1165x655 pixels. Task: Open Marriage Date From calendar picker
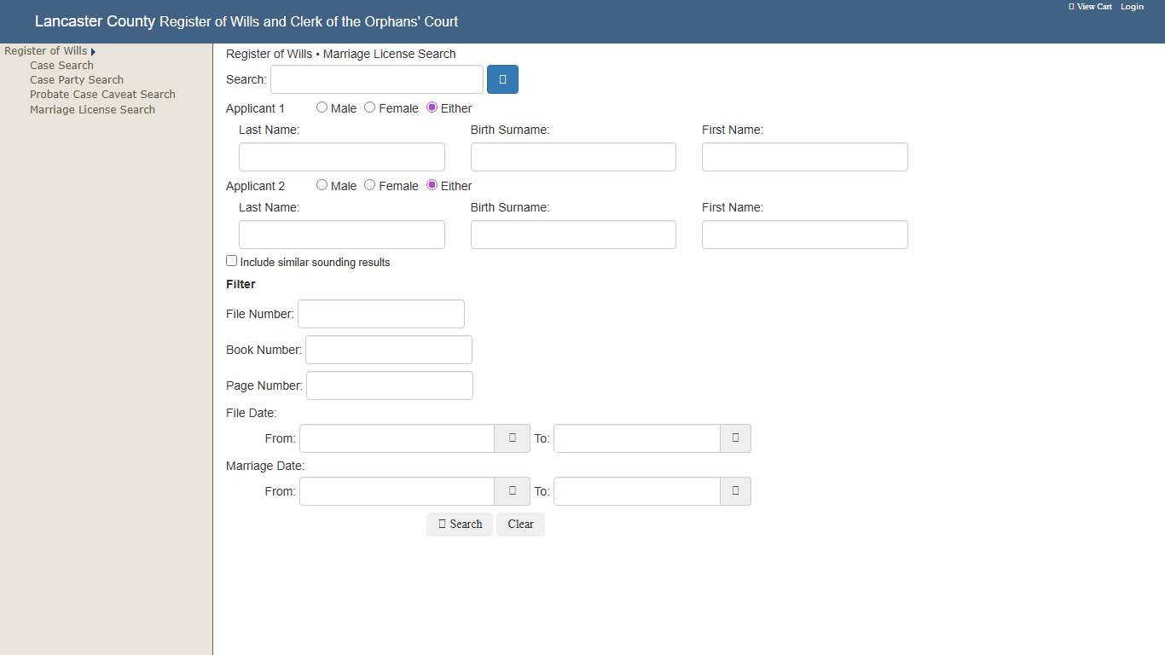coord(512,491)
